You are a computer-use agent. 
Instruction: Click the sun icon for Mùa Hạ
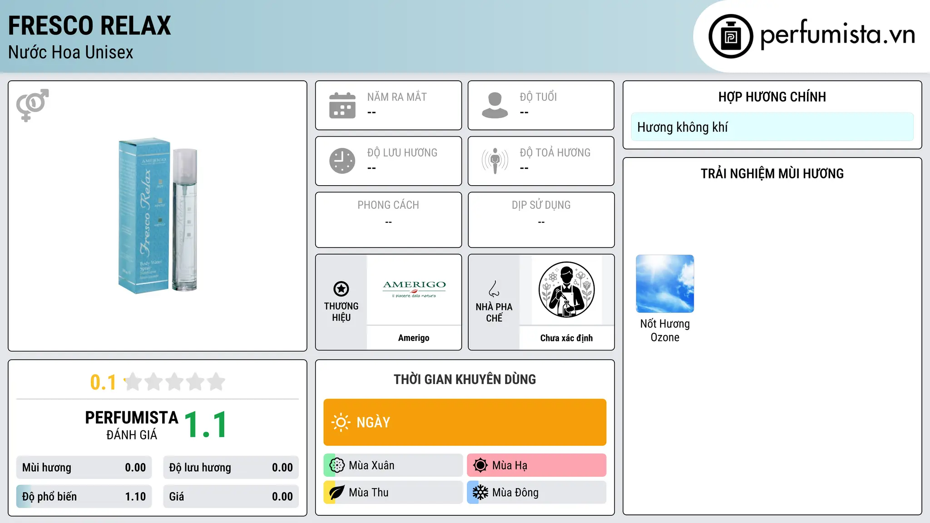tap(480, 465)
